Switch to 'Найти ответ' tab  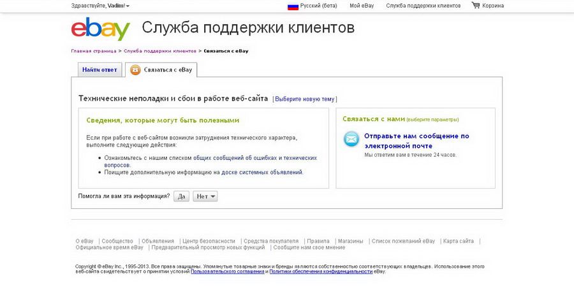tap(99, 70)
